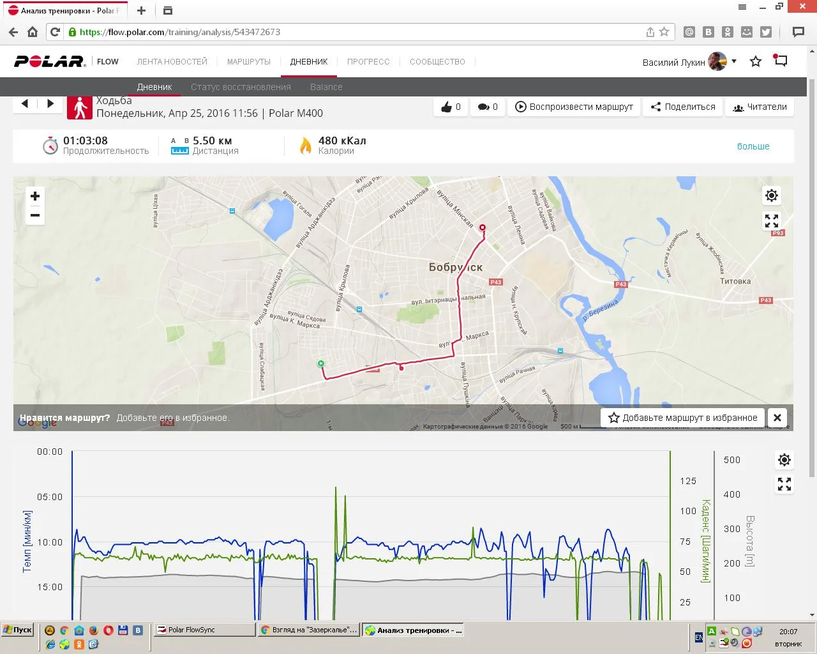This screenshot has width=817, height=654.
Task: Go to the next training session
Action: point(50,103)
